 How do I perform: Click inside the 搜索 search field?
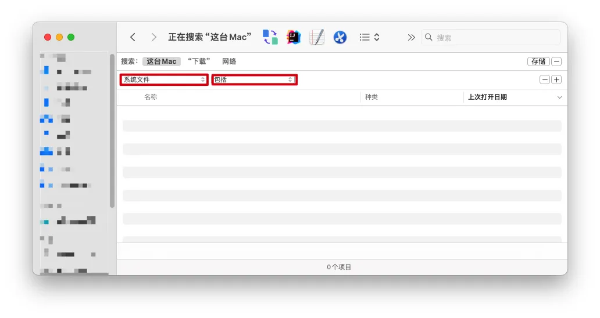click(x=494, y=37)
